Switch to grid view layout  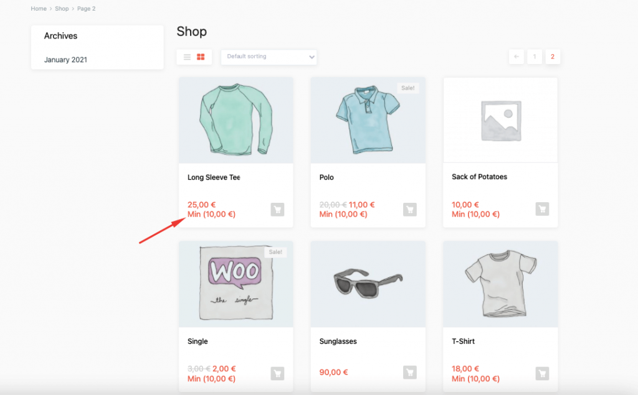tap(201, 57)
